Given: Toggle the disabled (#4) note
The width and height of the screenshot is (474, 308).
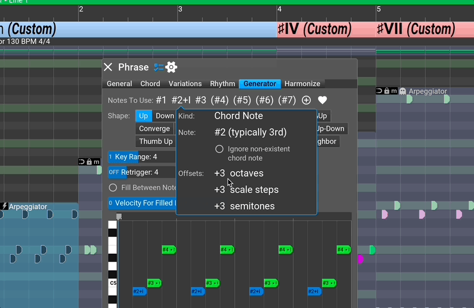Looking at the screenshot, I should 220,100.
